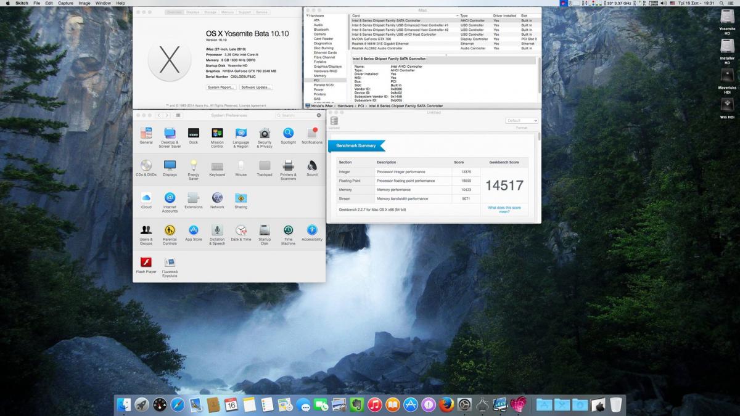
Task: Click Show All grid button in System Preferences
Action: click(x=178, y=115)
